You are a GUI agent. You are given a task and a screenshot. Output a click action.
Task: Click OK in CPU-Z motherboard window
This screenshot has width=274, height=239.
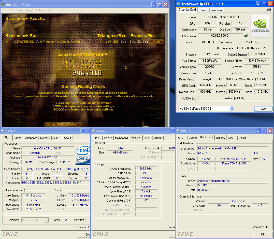pos(263,234)
